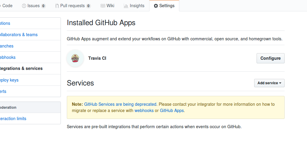307x144 pixels.
Task: Open Options in the settings sidebar
Action: [x=30, y=23]
